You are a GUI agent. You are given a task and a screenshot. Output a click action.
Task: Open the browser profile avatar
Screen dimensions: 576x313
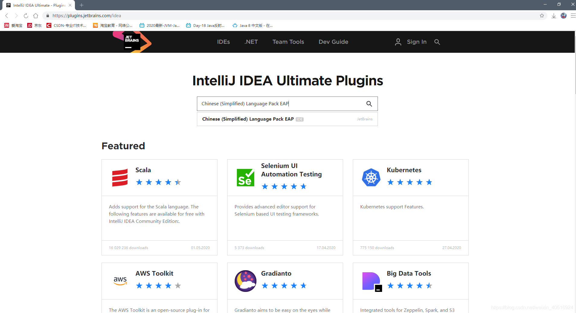pyautogui.click(x=564, y=16)
